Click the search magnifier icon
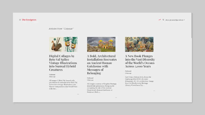The image size is (205, 115). point(163,20)
